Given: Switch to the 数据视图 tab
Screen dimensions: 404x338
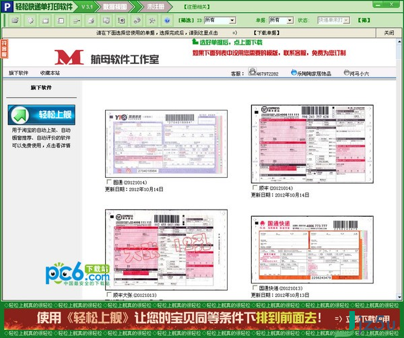Looking at the screenshot, I should click(115, 7).
